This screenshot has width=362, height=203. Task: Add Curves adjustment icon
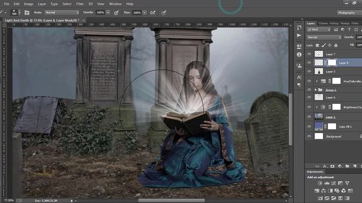(334, 183)
